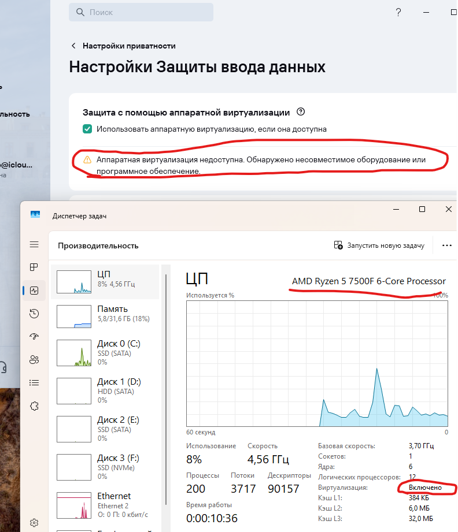Uncheck 'Использовать аппаратную виртуализацию' checkbox
Viewport: 458px width, 532px height.
(x=87, y=129)
